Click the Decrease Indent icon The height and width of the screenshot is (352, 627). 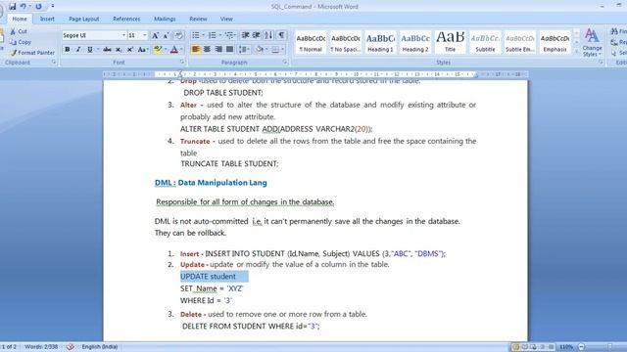coord(246,35)
